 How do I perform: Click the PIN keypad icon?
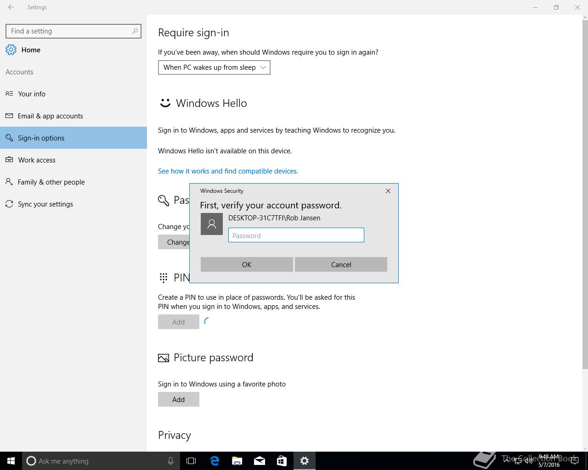pos(164,278)
